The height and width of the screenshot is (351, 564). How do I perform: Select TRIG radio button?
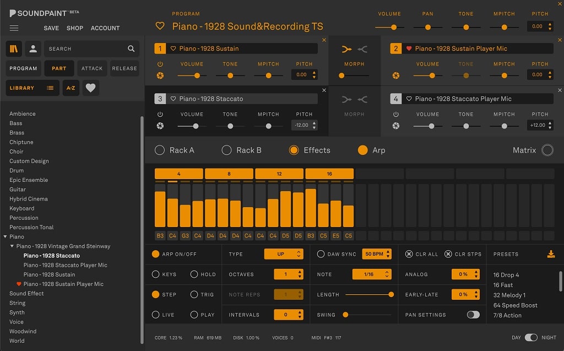[x=194, y=294]
